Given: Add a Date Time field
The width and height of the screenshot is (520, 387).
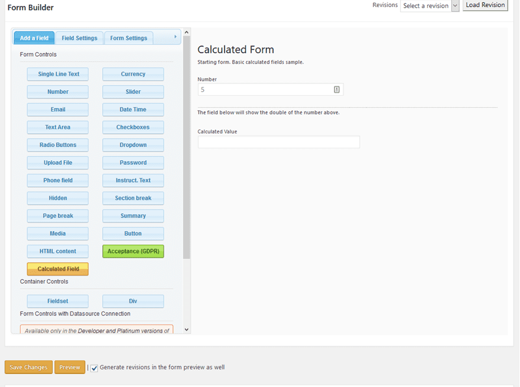Looking at the screenshot, I should 133,109.
